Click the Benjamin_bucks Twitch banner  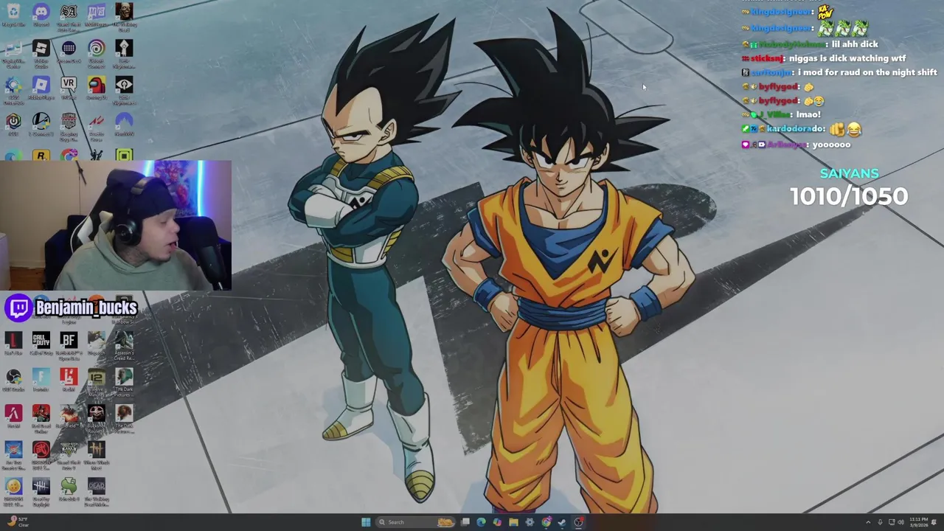pos(71,308)
